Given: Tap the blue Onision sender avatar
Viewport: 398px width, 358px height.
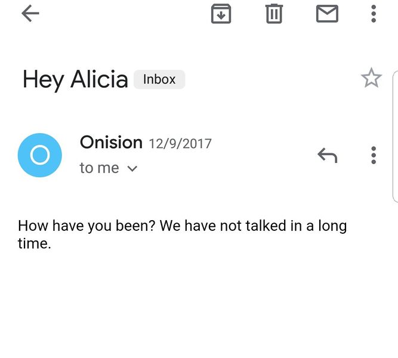Looking at the screenshot, I should coord(40,155).
